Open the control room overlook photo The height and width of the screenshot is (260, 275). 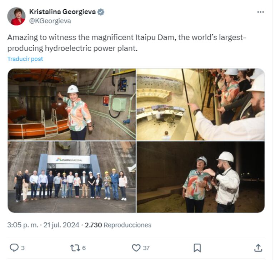pyautogui.click(x=200, y=104)
